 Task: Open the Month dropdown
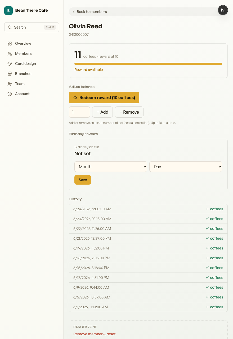[111, 167]
